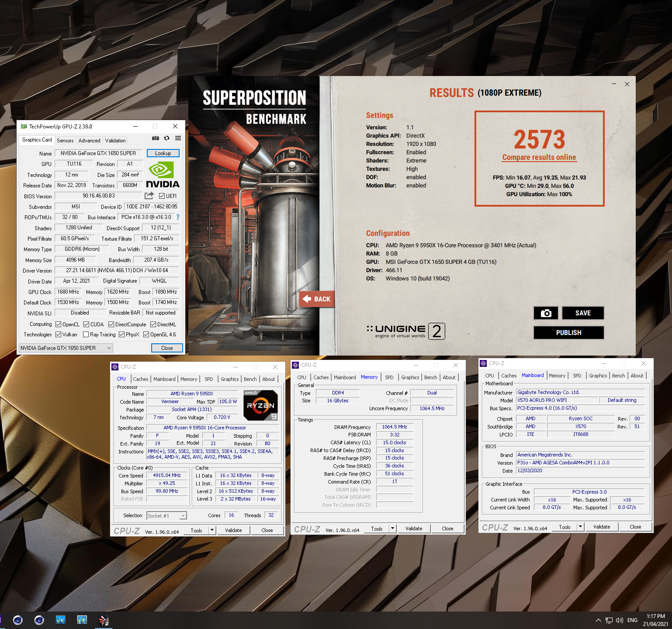Screen dimensions: 672x629
Task: Click the motherboard model X570 AORUS PRO WIFI
Action: [557, 400]
